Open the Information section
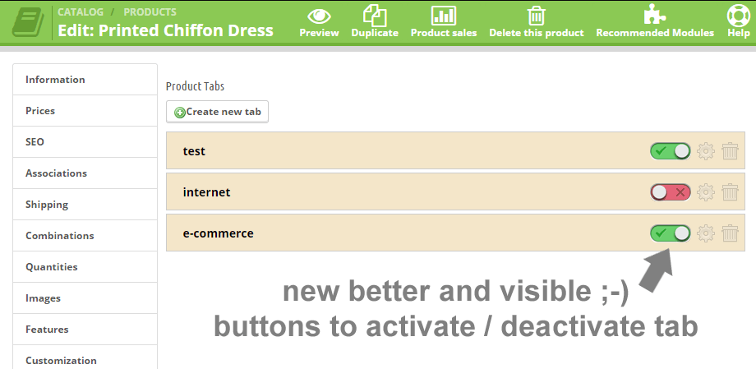756x369 pixels. [85, 79]
